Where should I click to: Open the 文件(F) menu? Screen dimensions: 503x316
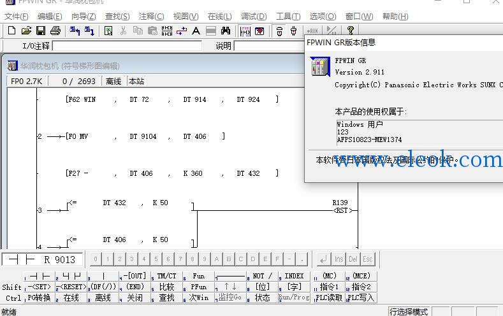point(16,17)
